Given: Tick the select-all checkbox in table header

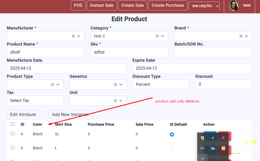Looking at the screenshot, I should (x=12, y=124).
